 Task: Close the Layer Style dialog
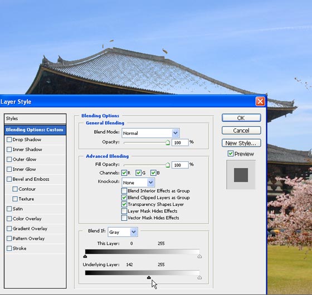pyautogui.click(x=260, y=101)
